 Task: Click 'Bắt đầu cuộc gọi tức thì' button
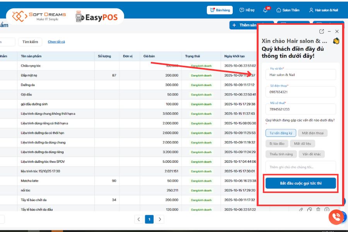pyautogui.click(x=300, y=183)
